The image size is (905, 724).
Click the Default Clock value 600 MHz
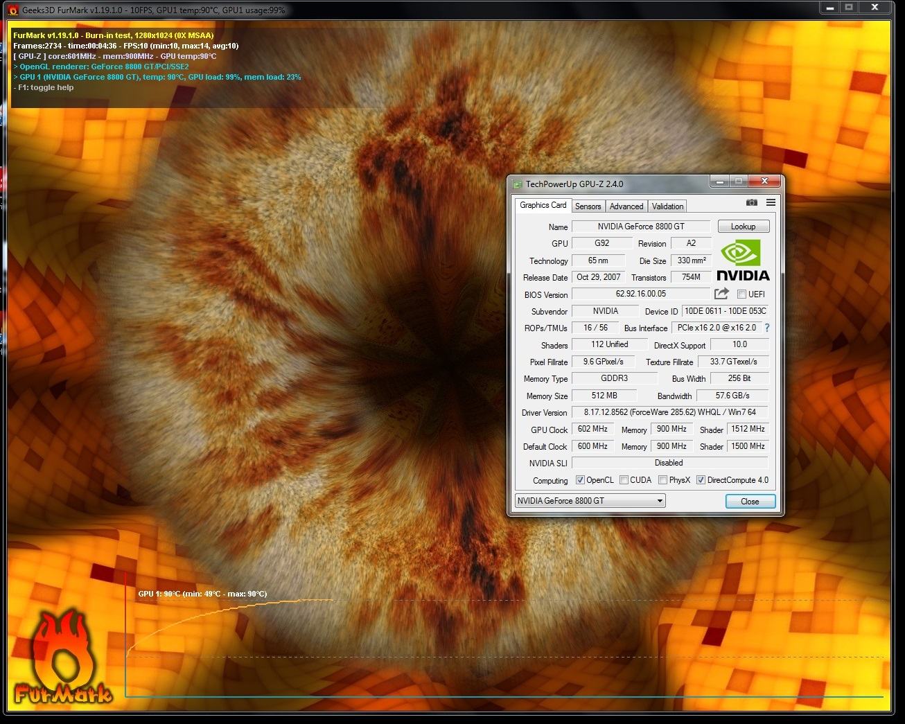[592, 446]
